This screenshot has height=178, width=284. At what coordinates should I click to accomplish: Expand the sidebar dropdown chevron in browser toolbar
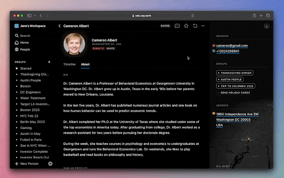(35, 16)
